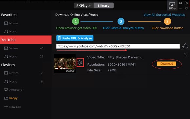Image resolution: width=190 pixels, height=119 pixels.
Task: Click the Click Paste & Analyze button text
Action: pyautogui.click(x=123, y=28)
